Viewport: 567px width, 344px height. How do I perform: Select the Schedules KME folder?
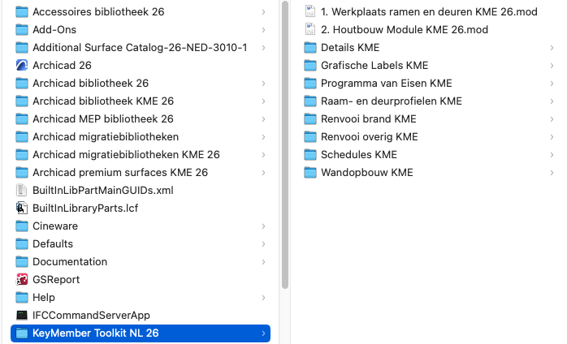point(429,155)
